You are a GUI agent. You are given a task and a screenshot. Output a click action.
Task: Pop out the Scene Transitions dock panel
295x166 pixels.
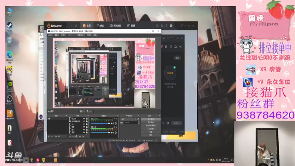139,115
